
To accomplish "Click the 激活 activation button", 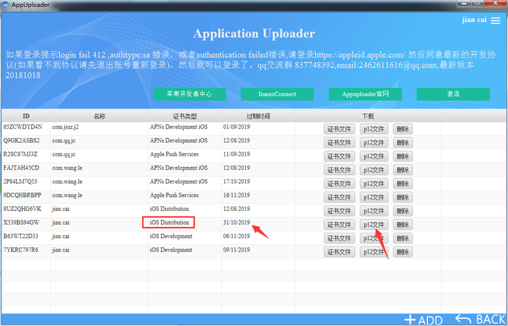I will click(x=453, y=94).
